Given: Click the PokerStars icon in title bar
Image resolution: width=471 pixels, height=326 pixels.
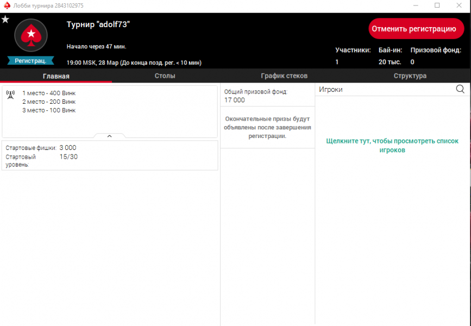Looking at the screenshot, I should (x=7, y=5).
